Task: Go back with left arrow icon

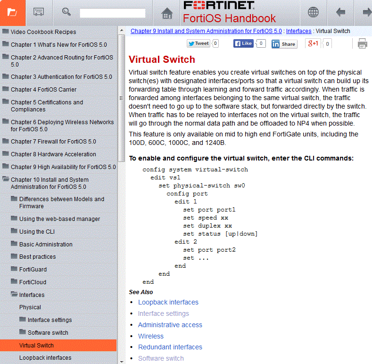Action: [341, 12]
